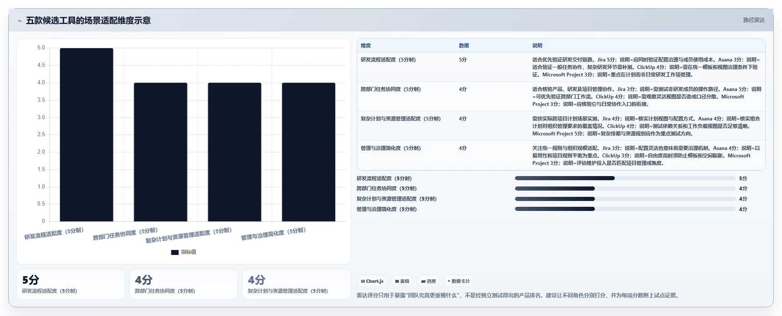The image size is (782, 316).
Task: Click the 复杂计划与资源管理适配度 bar in the chart
Action: (235, 152)
